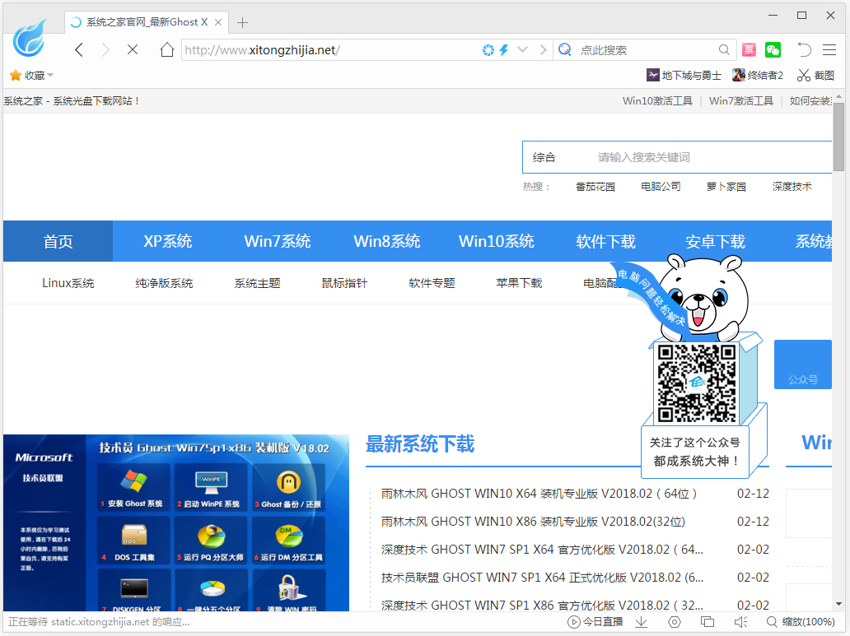Click the browser forward arrow

(105, 50)
